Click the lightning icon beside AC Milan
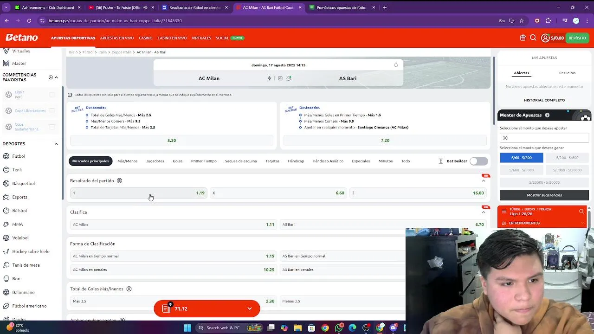 (269, 78)
